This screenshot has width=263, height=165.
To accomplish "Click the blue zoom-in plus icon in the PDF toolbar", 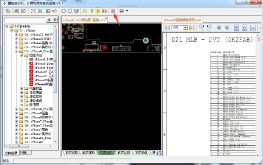I will 219,28.
